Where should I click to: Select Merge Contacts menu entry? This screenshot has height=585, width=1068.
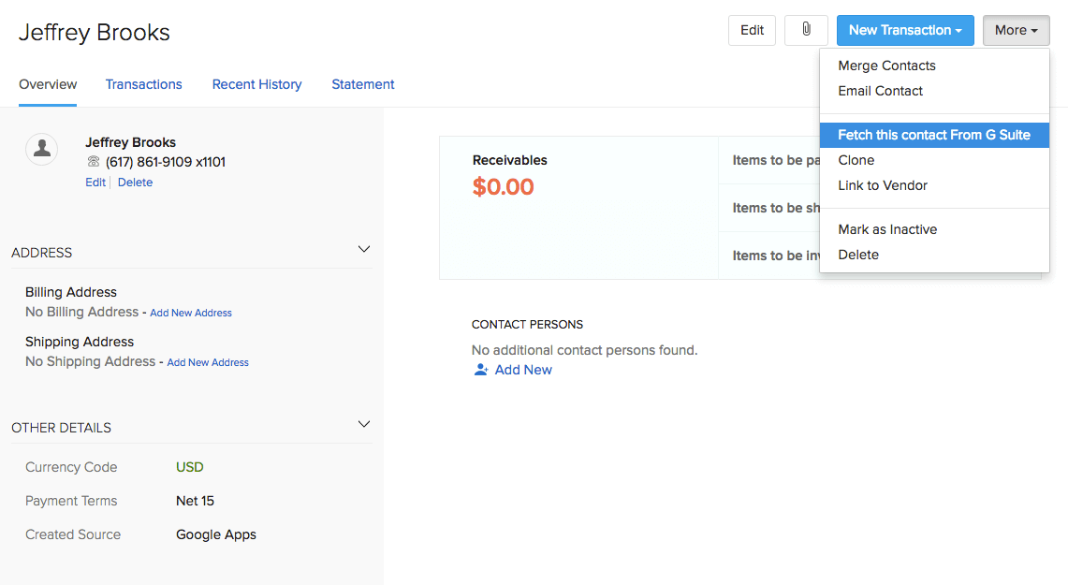tap(886, 66)
